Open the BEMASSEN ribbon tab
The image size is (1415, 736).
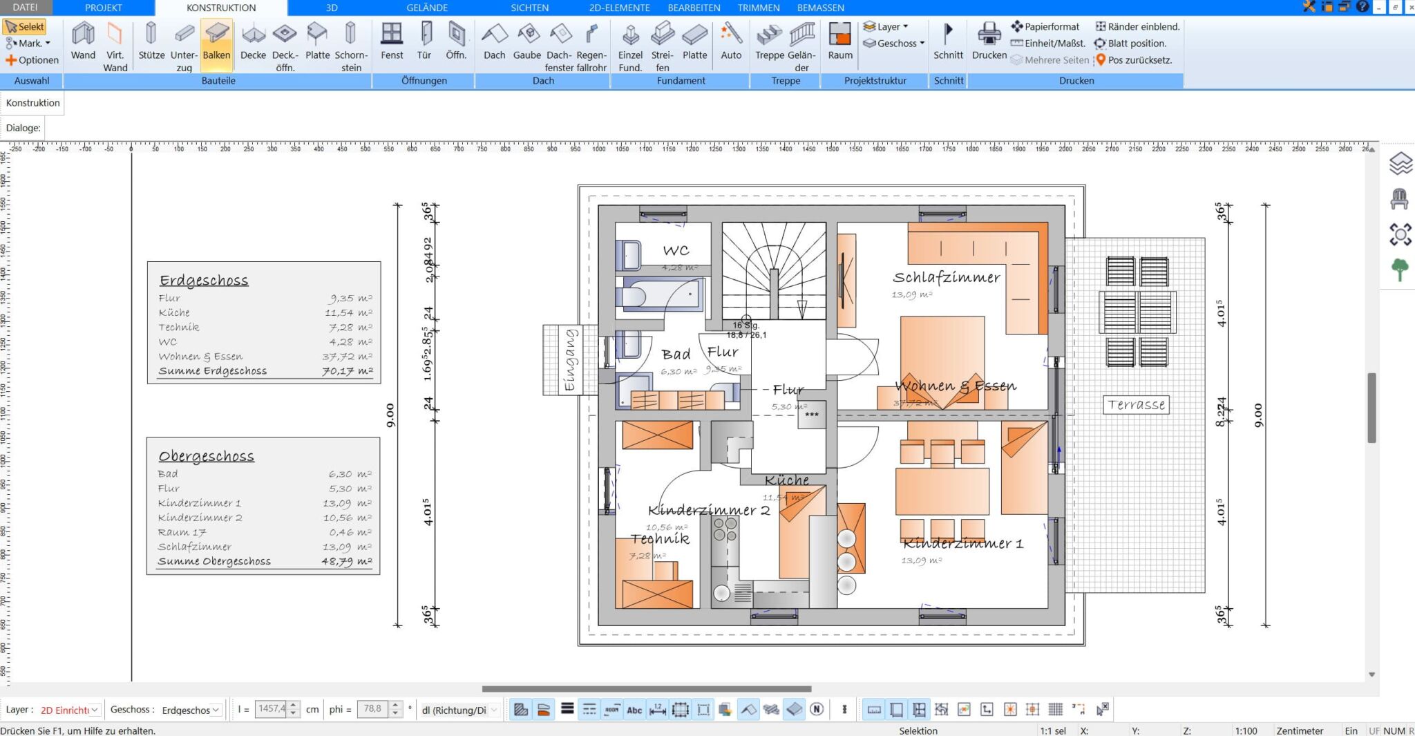pos(820,8)
